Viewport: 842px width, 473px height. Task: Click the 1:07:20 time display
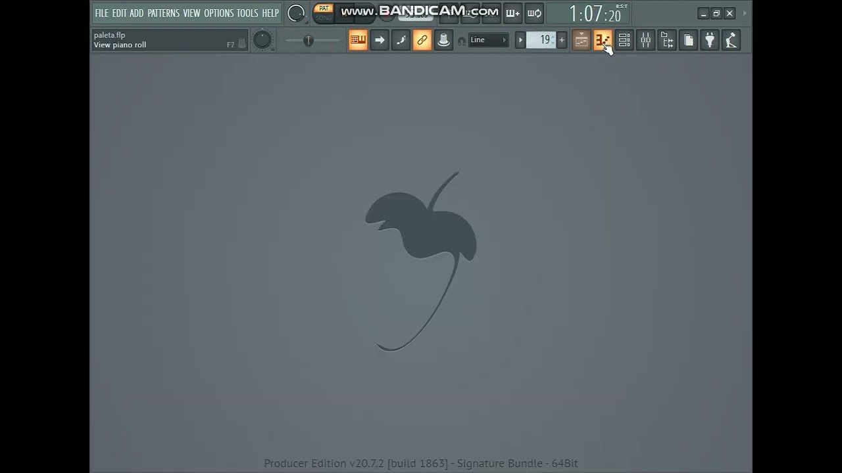(595, 14)
